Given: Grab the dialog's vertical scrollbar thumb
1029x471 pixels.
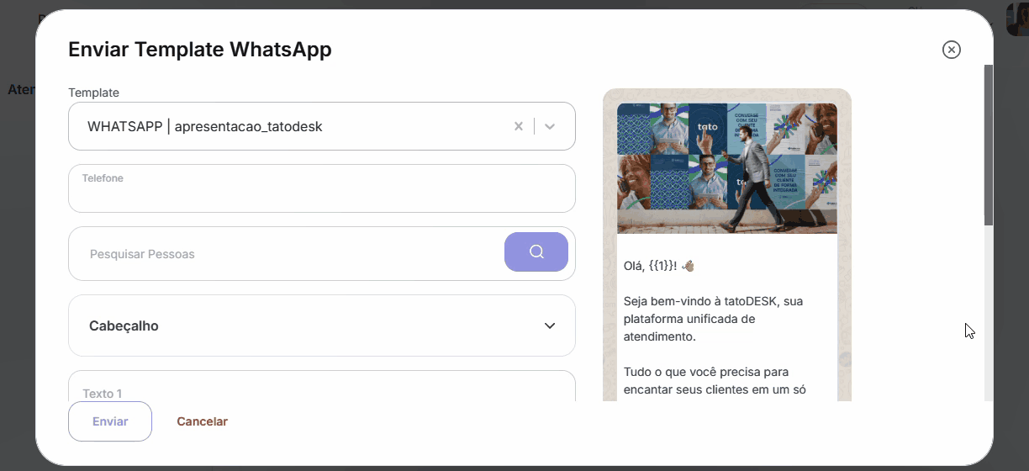Looking at the screenshot, I should 989,143.
